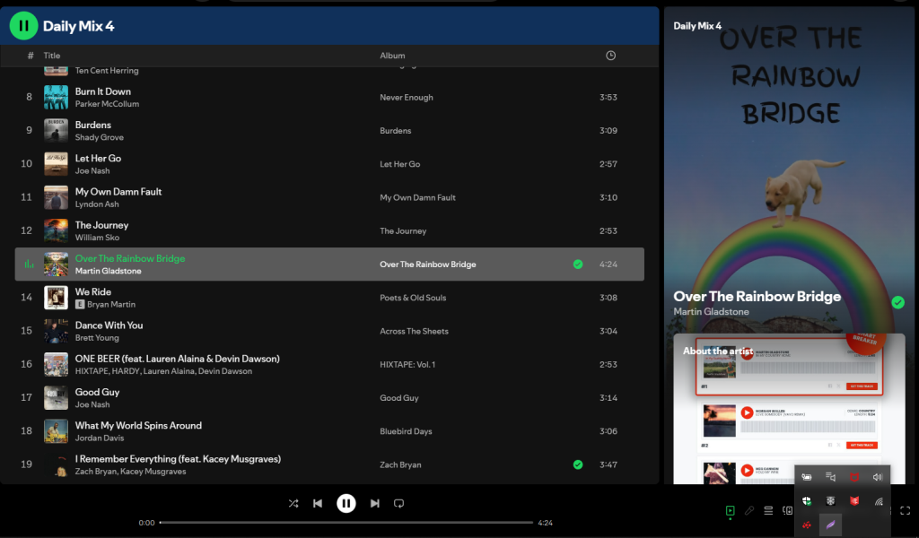The height and width of the screenshot is (538, 919).
Task: Open the McAfee shield outline tray icon
Action: (x=854, y=477)
